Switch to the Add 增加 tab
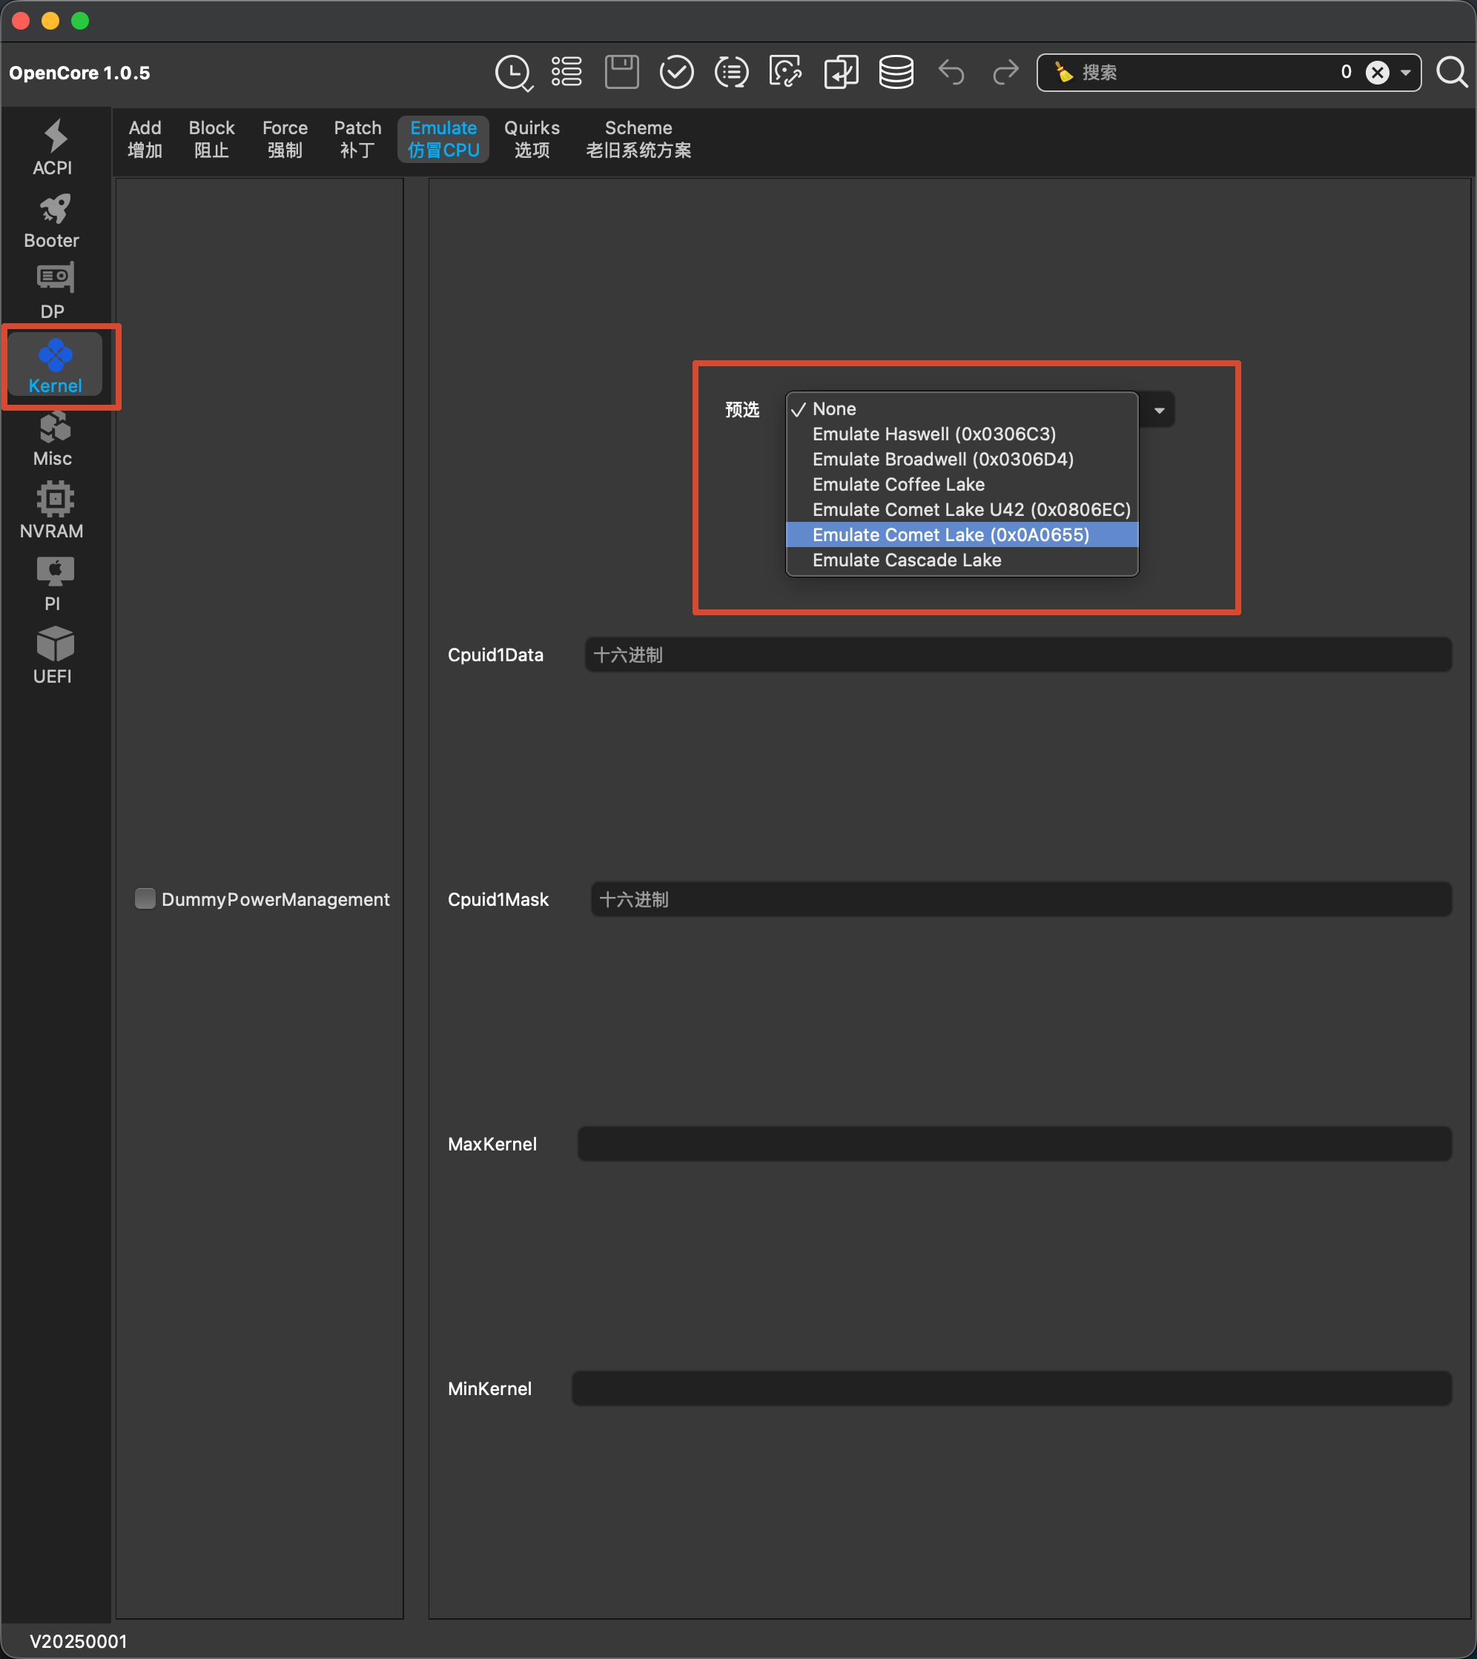The image size is (1477, 1659). pyautogui.click(x=145, y=139)
